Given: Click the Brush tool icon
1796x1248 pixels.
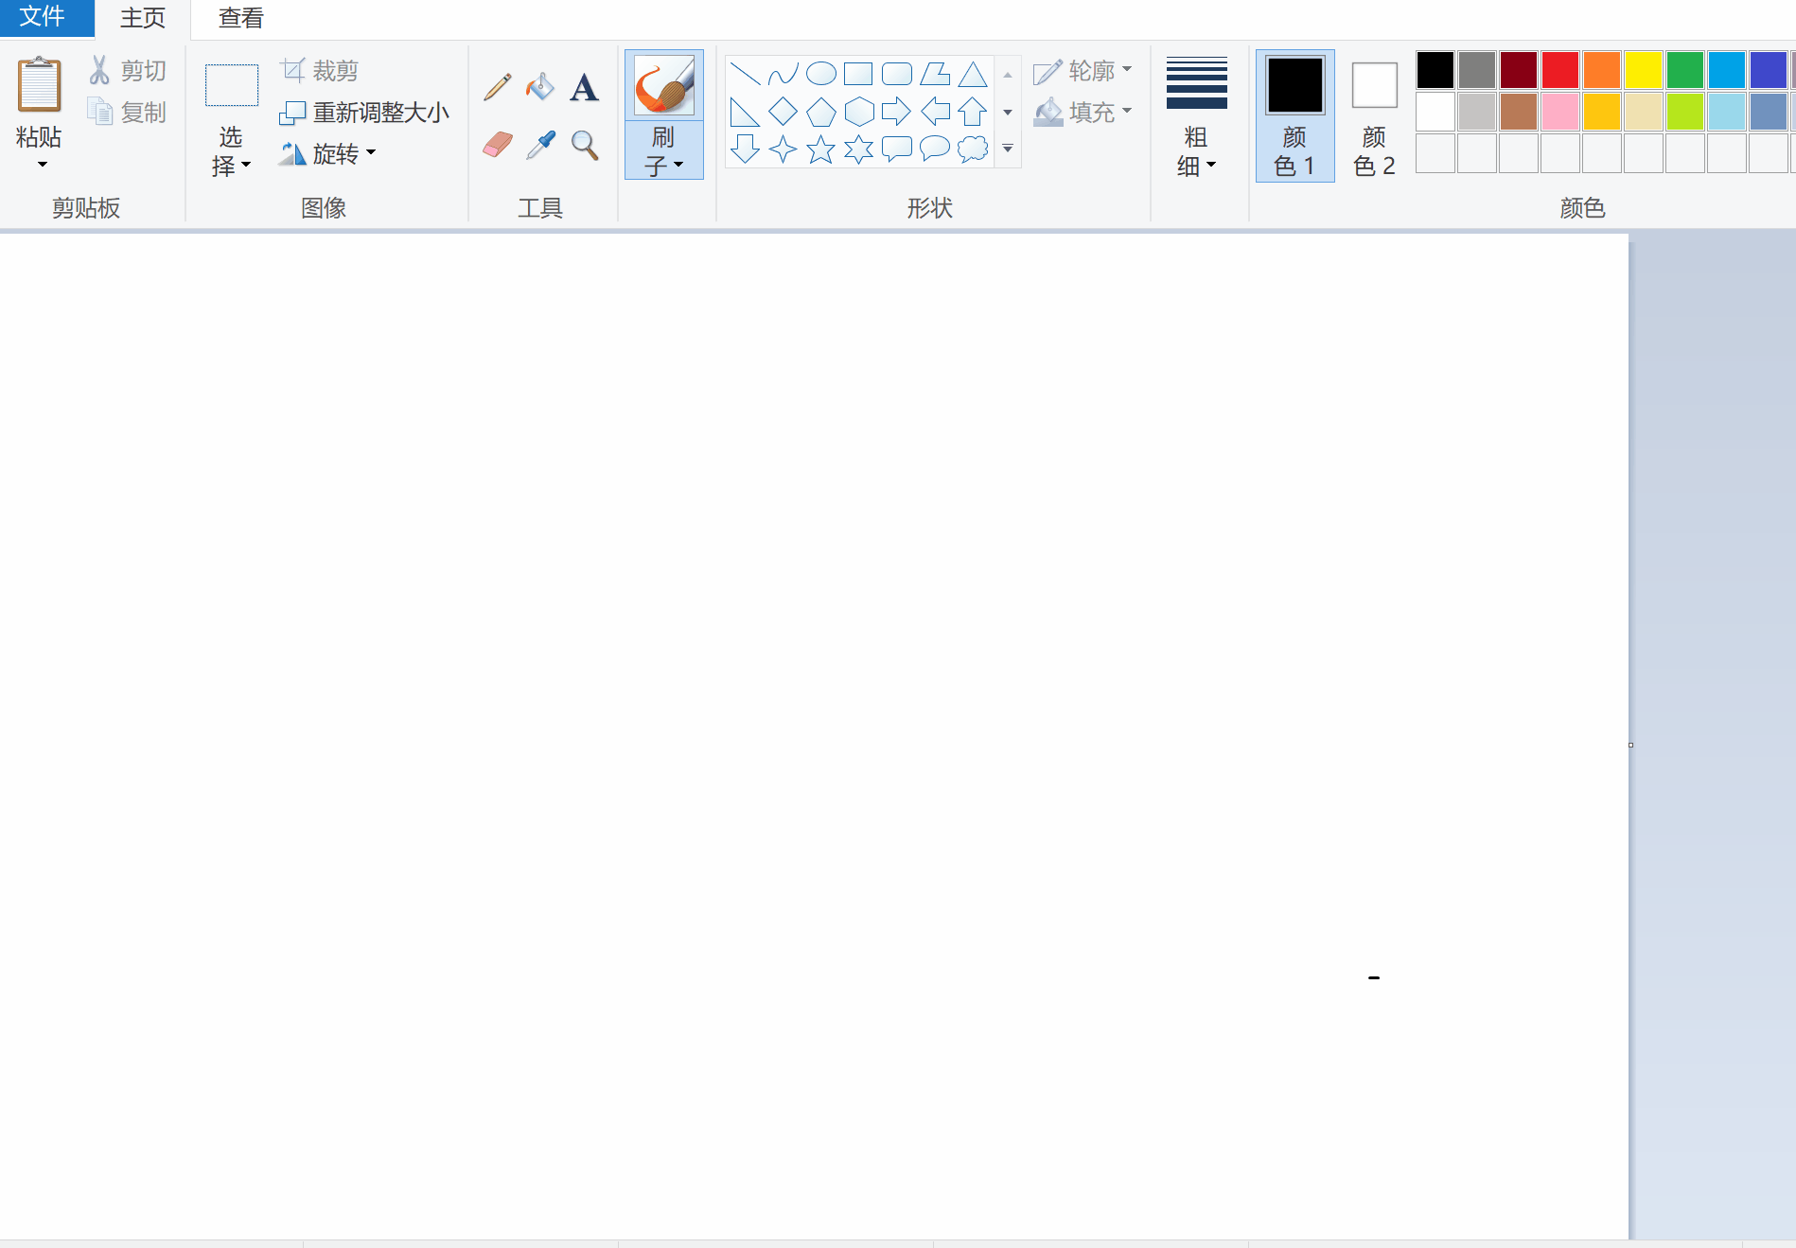Looking at the screenshot, I should (x=663, y=84).
